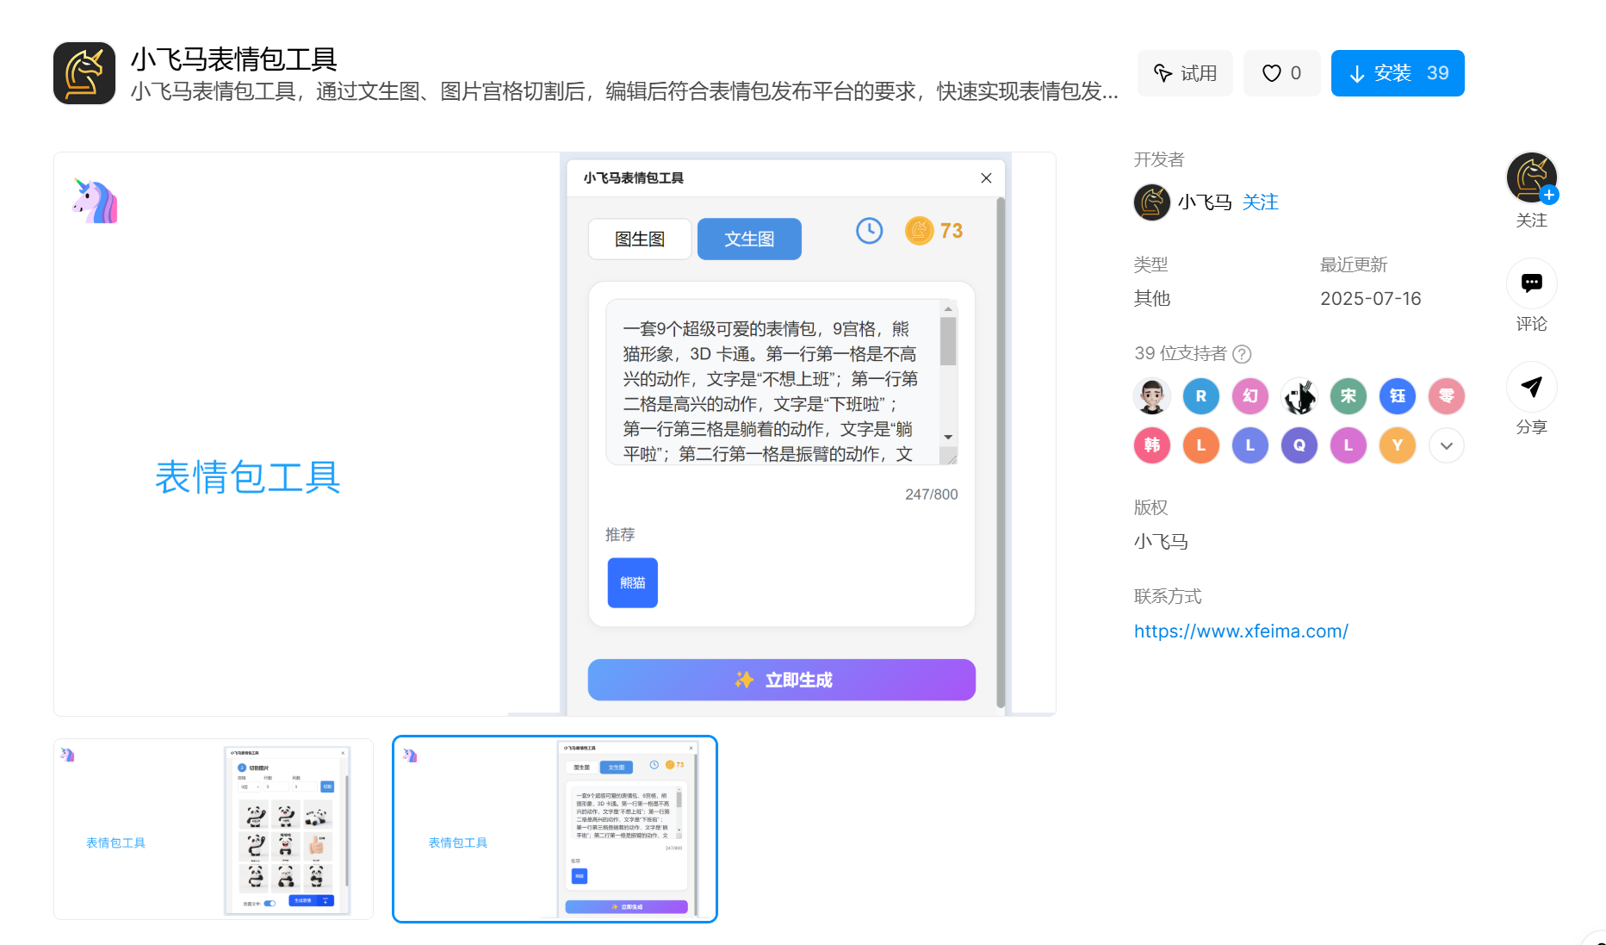Open the xfeima.com contact link

point(1240,631)
